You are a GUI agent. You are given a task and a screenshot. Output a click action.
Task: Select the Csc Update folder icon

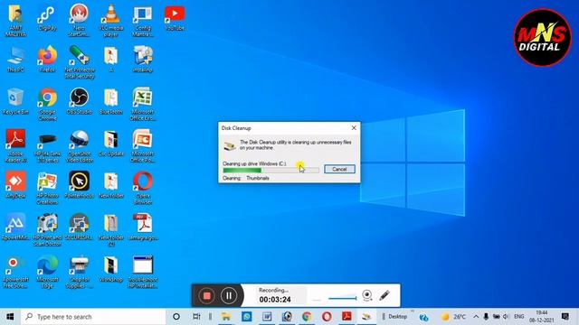[110, 143]
